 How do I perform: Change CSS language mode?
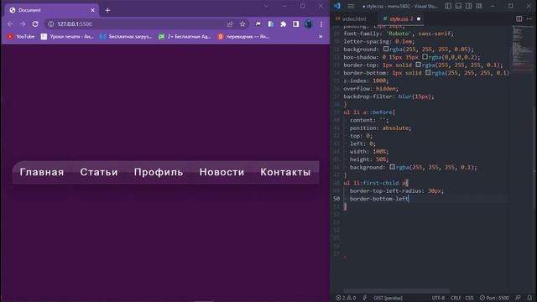point(469,298)
